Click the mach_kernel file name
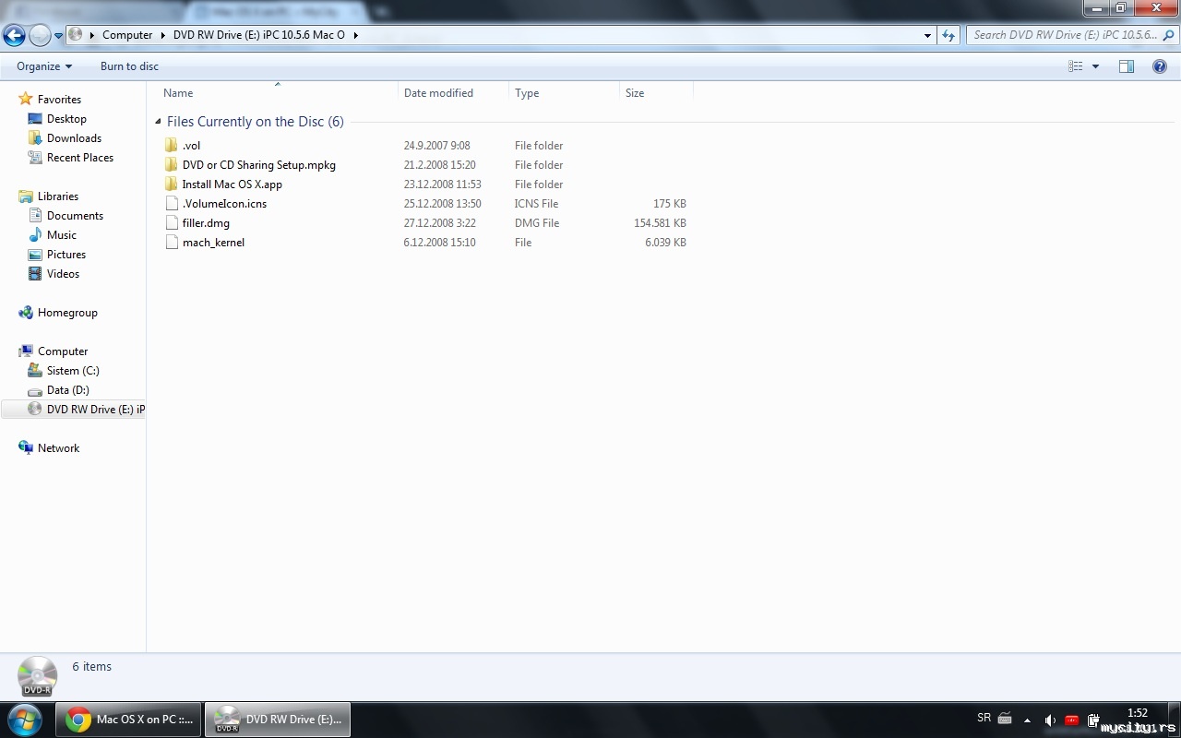This screenshot has width=1181, height=738. pos(213,243)
